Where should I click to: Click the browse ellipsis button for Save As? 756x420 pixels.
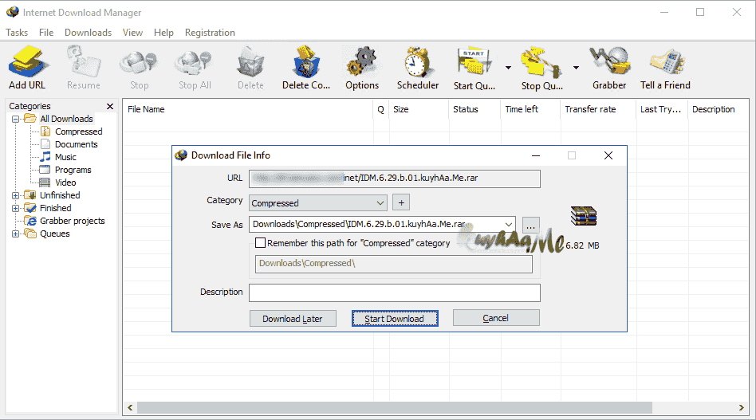coord(530,225)
